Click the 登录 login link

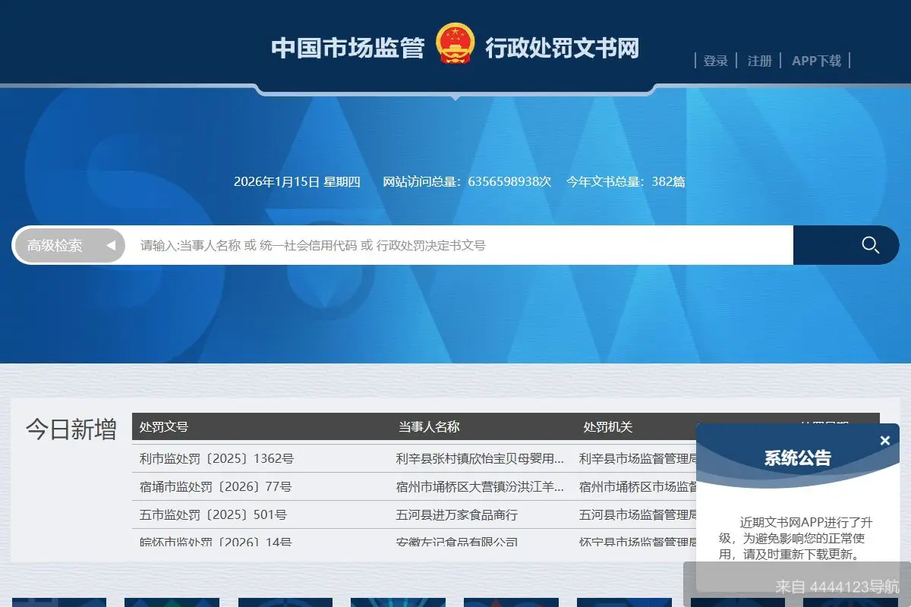[715, 60]
